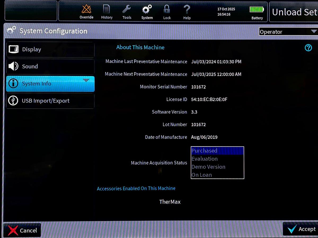Select Purchased acquisition status
The height and width of the screenshot is (238, 318).
click(217, 151)
